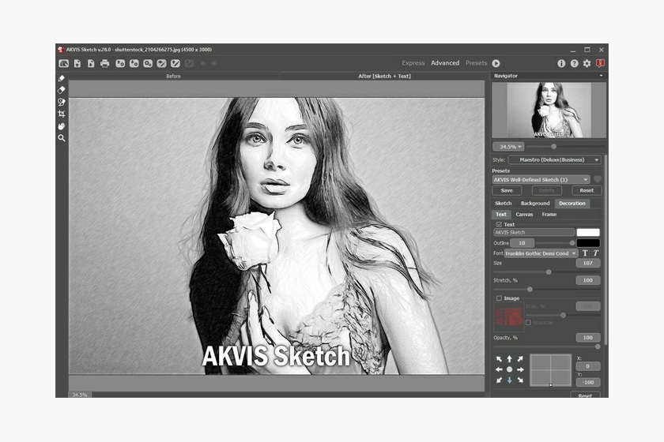Open Help question mark icon

pos(574,63)
